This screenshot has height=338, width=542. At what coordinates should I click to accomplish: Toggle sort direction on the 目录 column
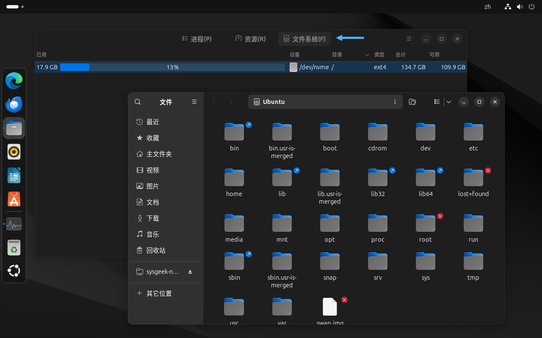(x=367, y=55)
